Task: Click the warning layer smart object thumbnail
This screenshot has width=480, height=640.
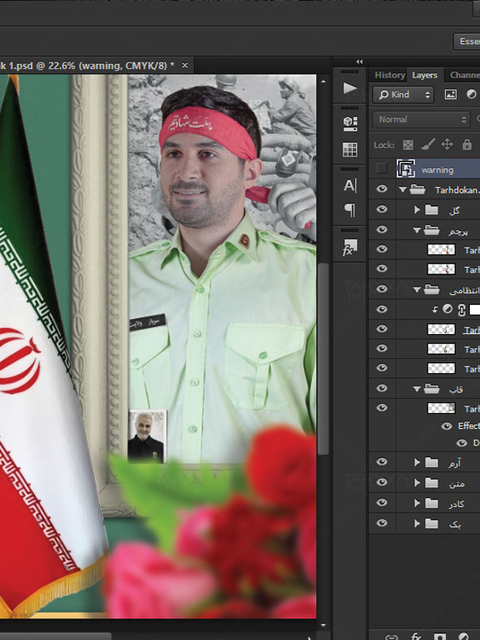Action: pos(406,169)
